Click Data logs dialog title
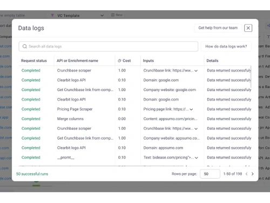The image size is (270, 203). [x=31, y=28]
